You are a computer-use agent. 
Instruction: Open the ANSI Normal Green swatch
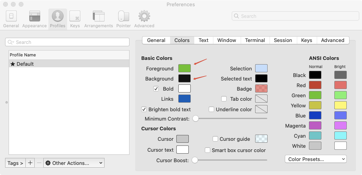[x=315, y=95]
